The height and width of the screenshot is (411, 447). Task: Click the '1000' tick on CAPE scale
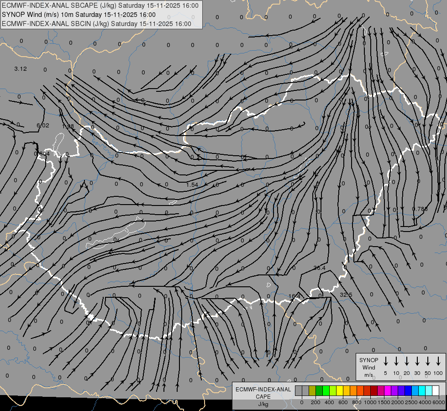point(370,402)
